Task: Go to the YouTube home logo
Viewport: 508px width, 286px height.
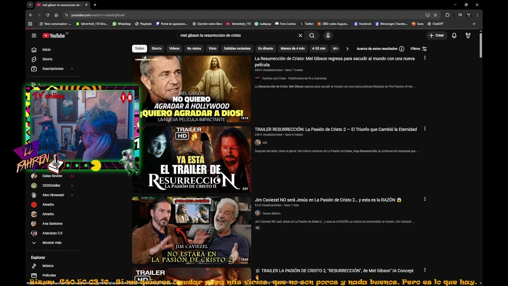Action: (54, 35)
